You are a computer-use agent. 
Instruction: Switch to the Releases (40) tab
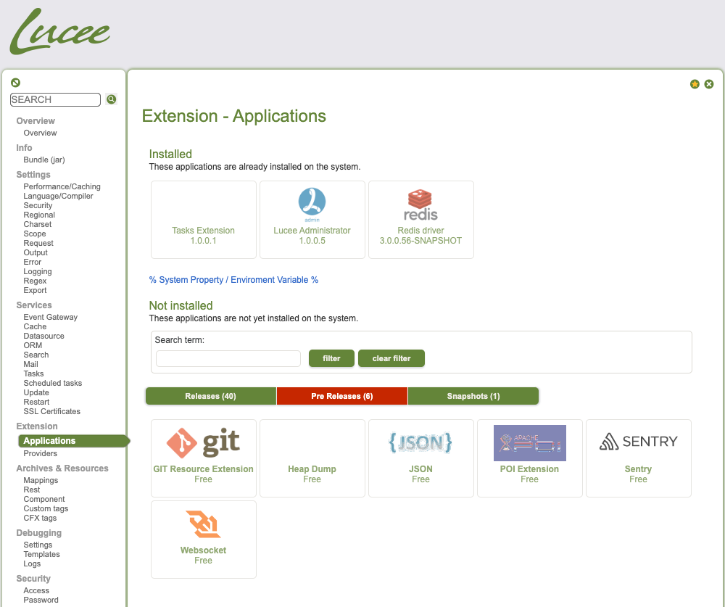tap(211, 396)
